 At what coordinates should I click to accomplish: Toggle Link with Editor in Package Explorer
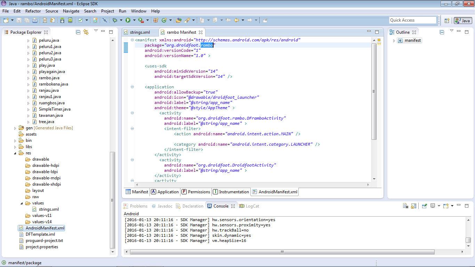point(86,32)
